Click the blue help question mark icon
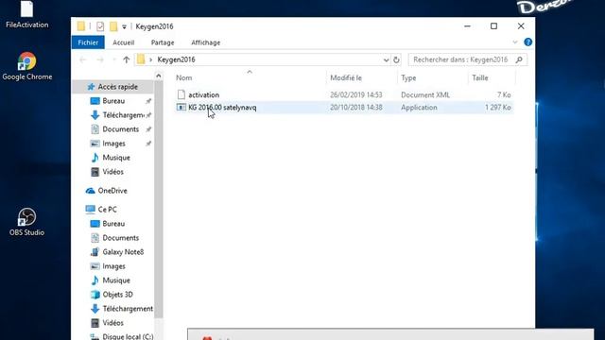 click(527, 42)
